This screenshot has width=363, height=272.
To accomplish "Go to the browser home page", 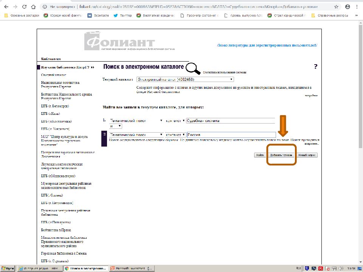I will pos(34,7).
